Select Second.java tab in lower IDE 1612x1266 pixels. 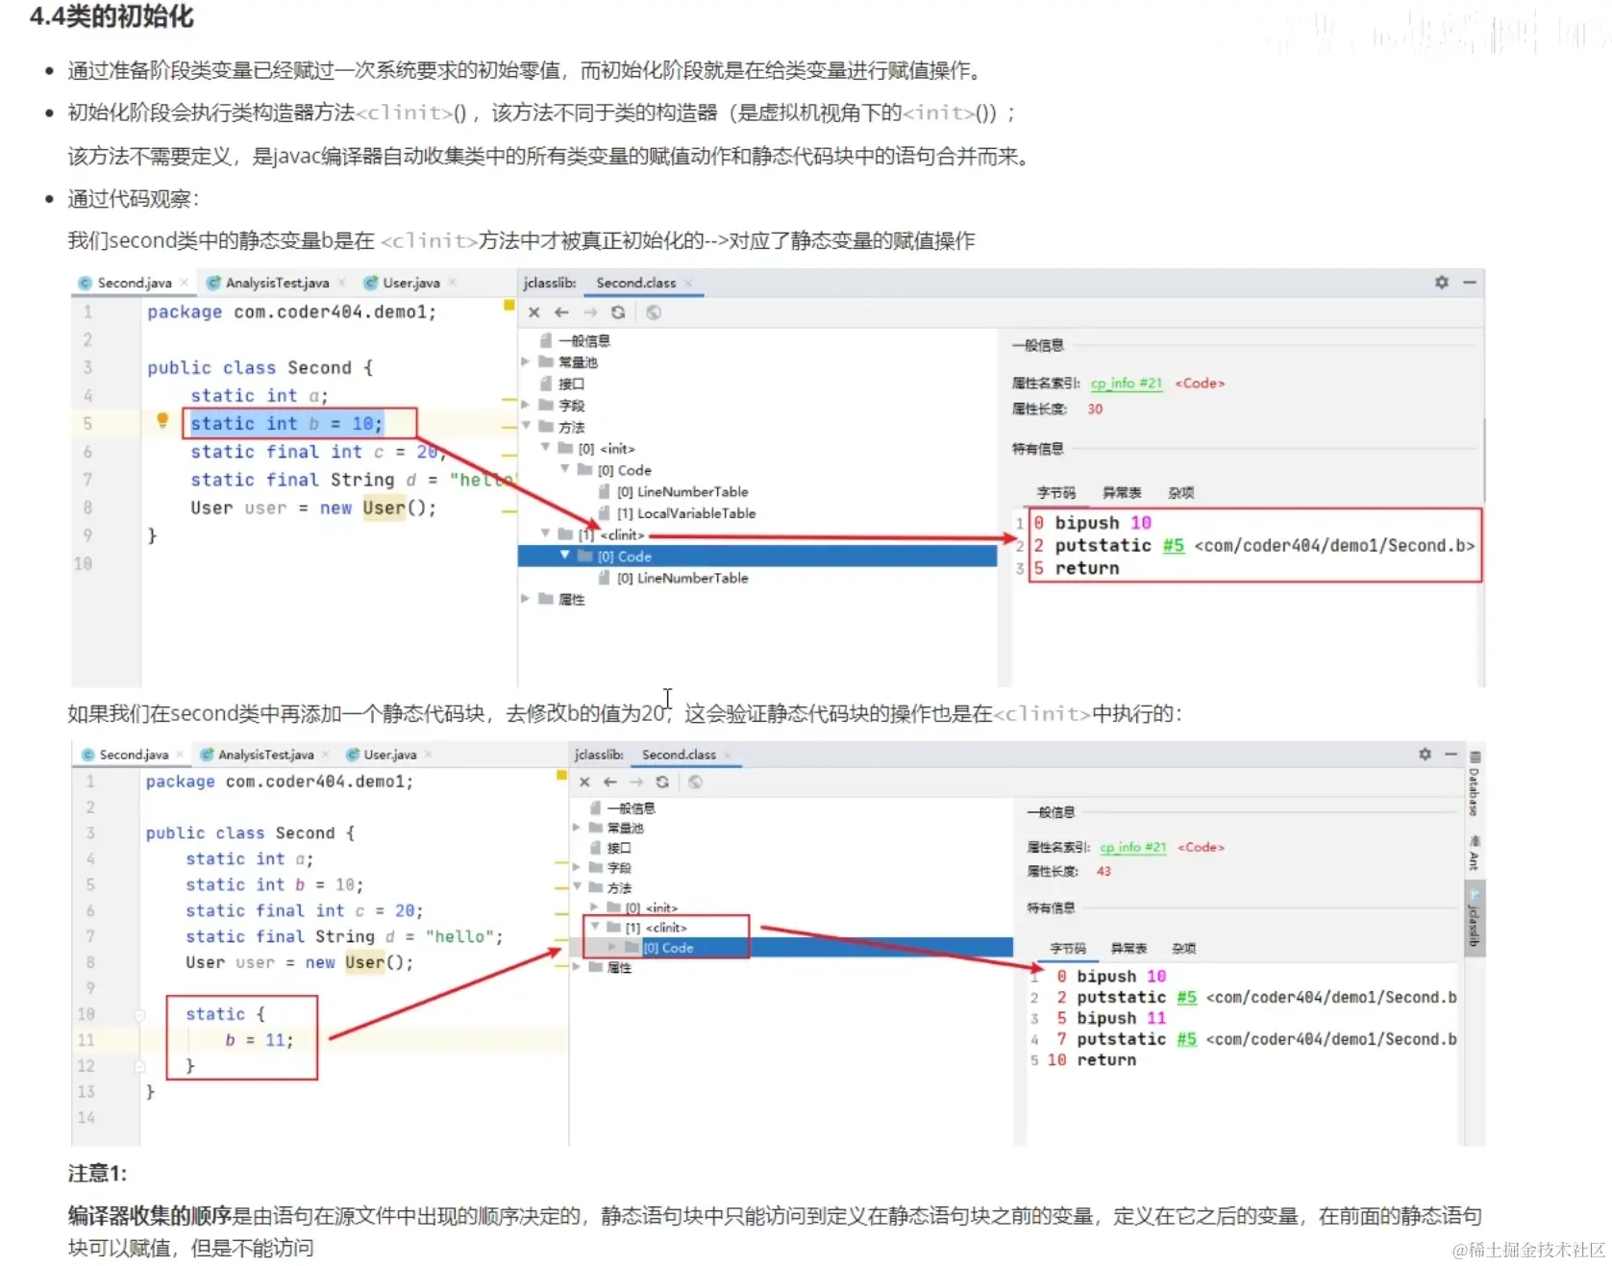point(134,755)
